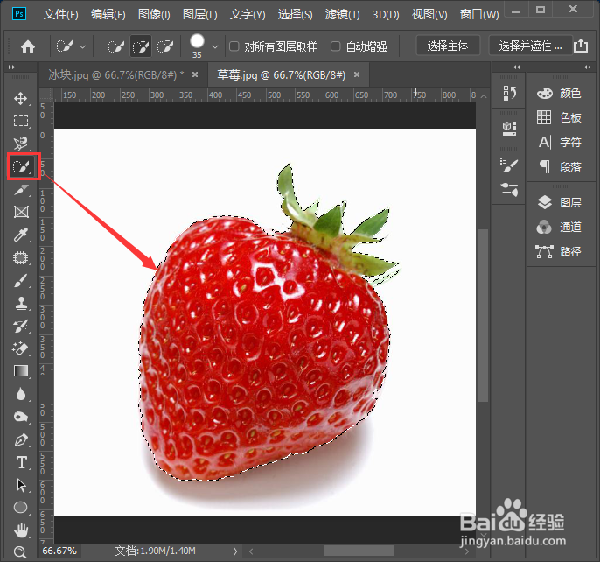The image size is (600, 562).
Task: Select the Eyedropper tool
Action: pos(21,235)
